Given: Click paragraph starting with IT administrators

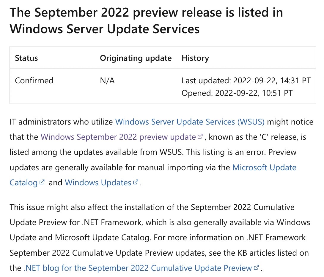Looking at the screenshot, I should pos(162,152).
